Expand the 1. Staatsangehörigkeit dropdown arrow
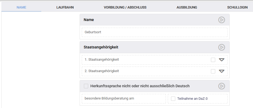The image size is (253, 108). pyautogui.click(x=222, y=60)
